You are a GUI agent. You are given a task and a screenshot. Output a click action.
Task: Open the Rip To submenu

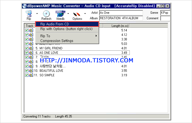coord(67,36)
